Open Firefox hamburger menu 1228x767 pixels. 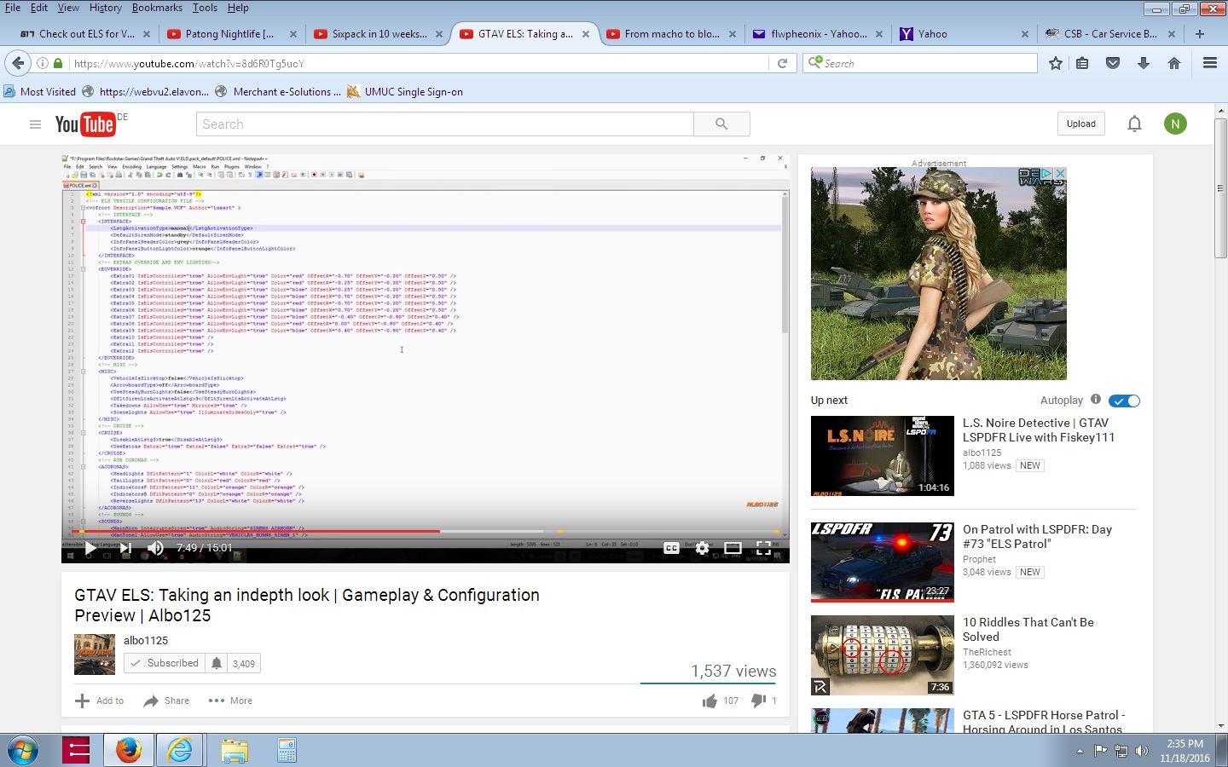coord(1209,63)
